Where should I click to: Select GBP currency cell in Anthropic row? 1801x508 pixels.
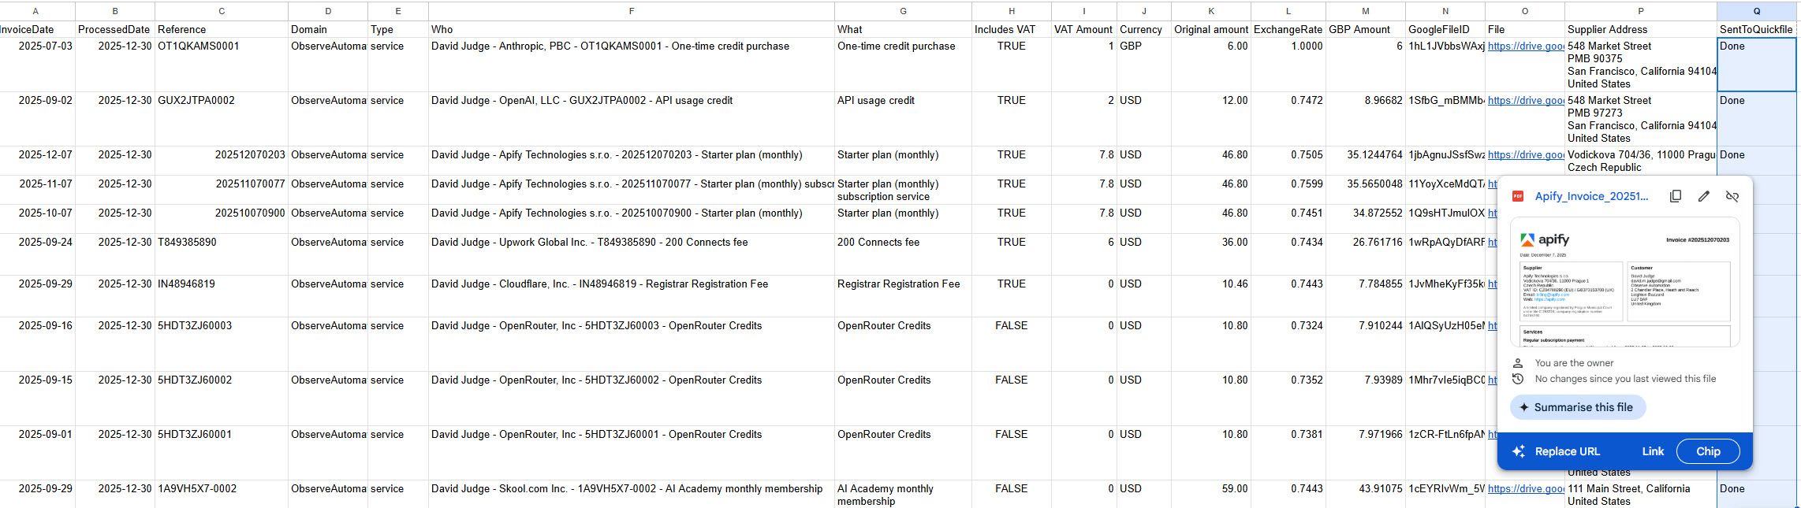click(x=1144, y=65)
